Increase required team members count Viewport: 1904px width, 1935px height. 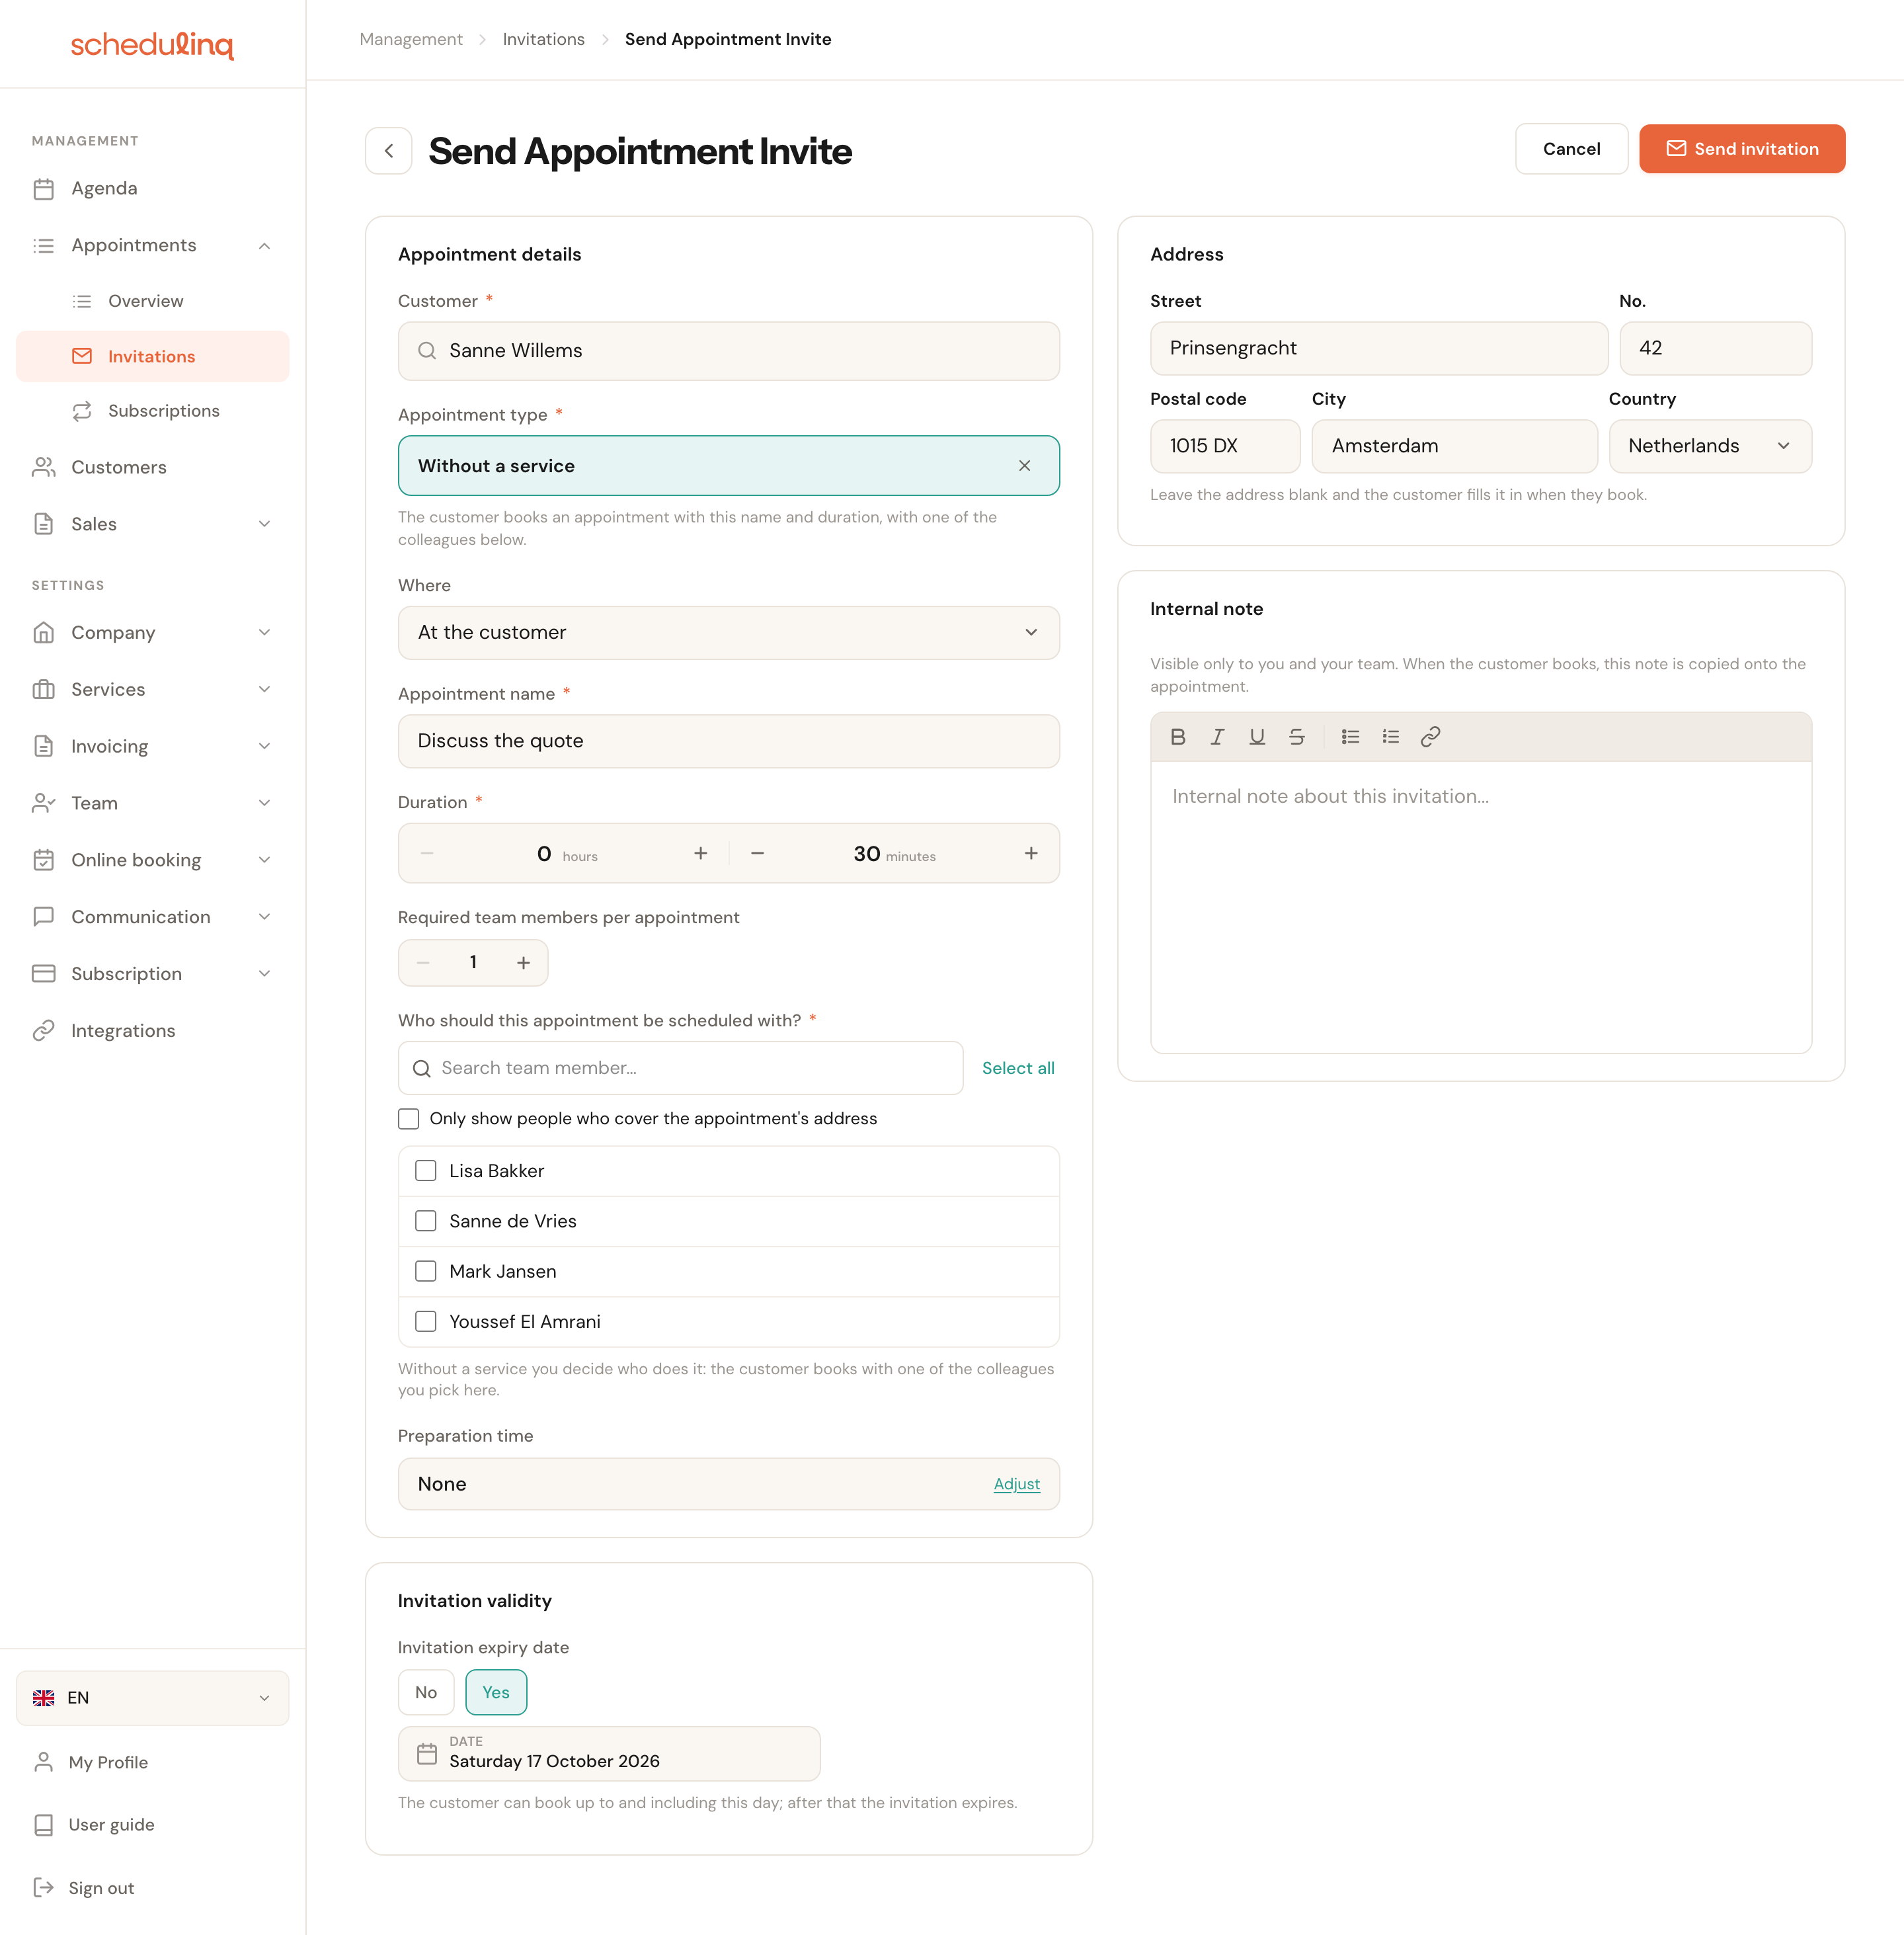point(523,962)
